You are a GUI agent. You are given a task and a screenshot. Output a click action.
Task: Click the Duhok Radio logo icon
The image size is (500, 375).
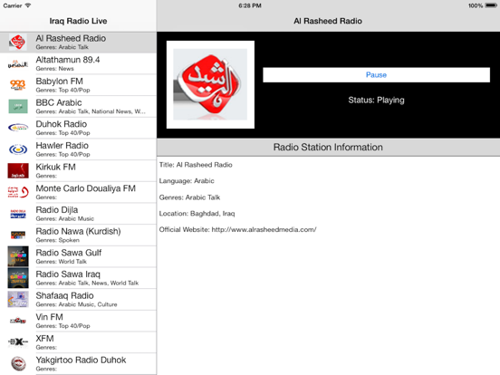click(x=18, y=128)
